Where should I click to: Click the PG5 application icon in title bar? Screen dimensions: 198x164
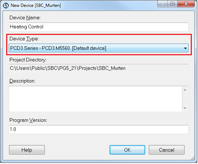(x=6, y=5)
